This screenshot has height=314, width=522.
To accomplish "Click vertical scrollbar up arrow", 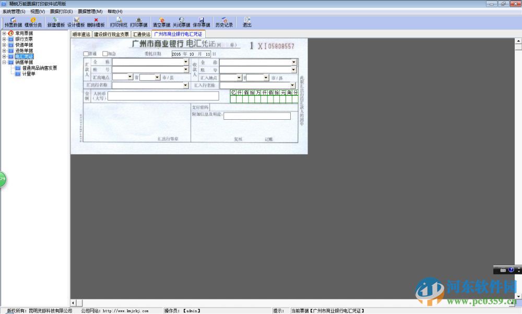I will [518, 41].
